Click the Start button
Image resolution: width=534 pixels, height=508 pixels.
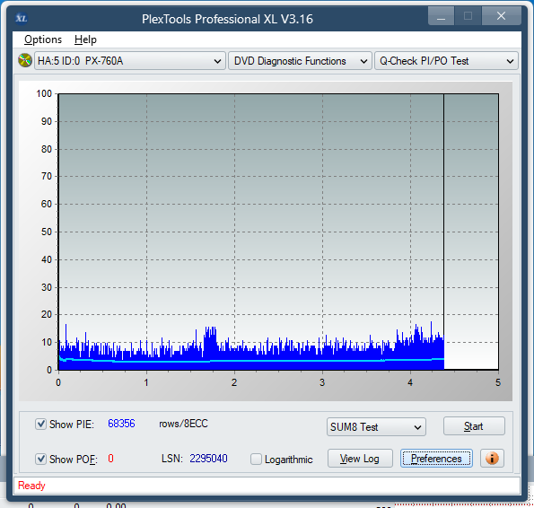(x=474, y=426)
